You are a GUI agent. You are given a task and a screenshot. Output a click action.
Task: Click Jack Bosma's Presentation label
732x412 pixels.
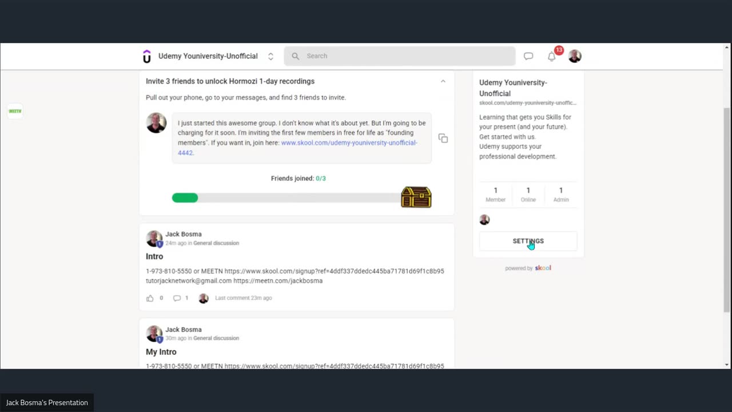[47, 402]
